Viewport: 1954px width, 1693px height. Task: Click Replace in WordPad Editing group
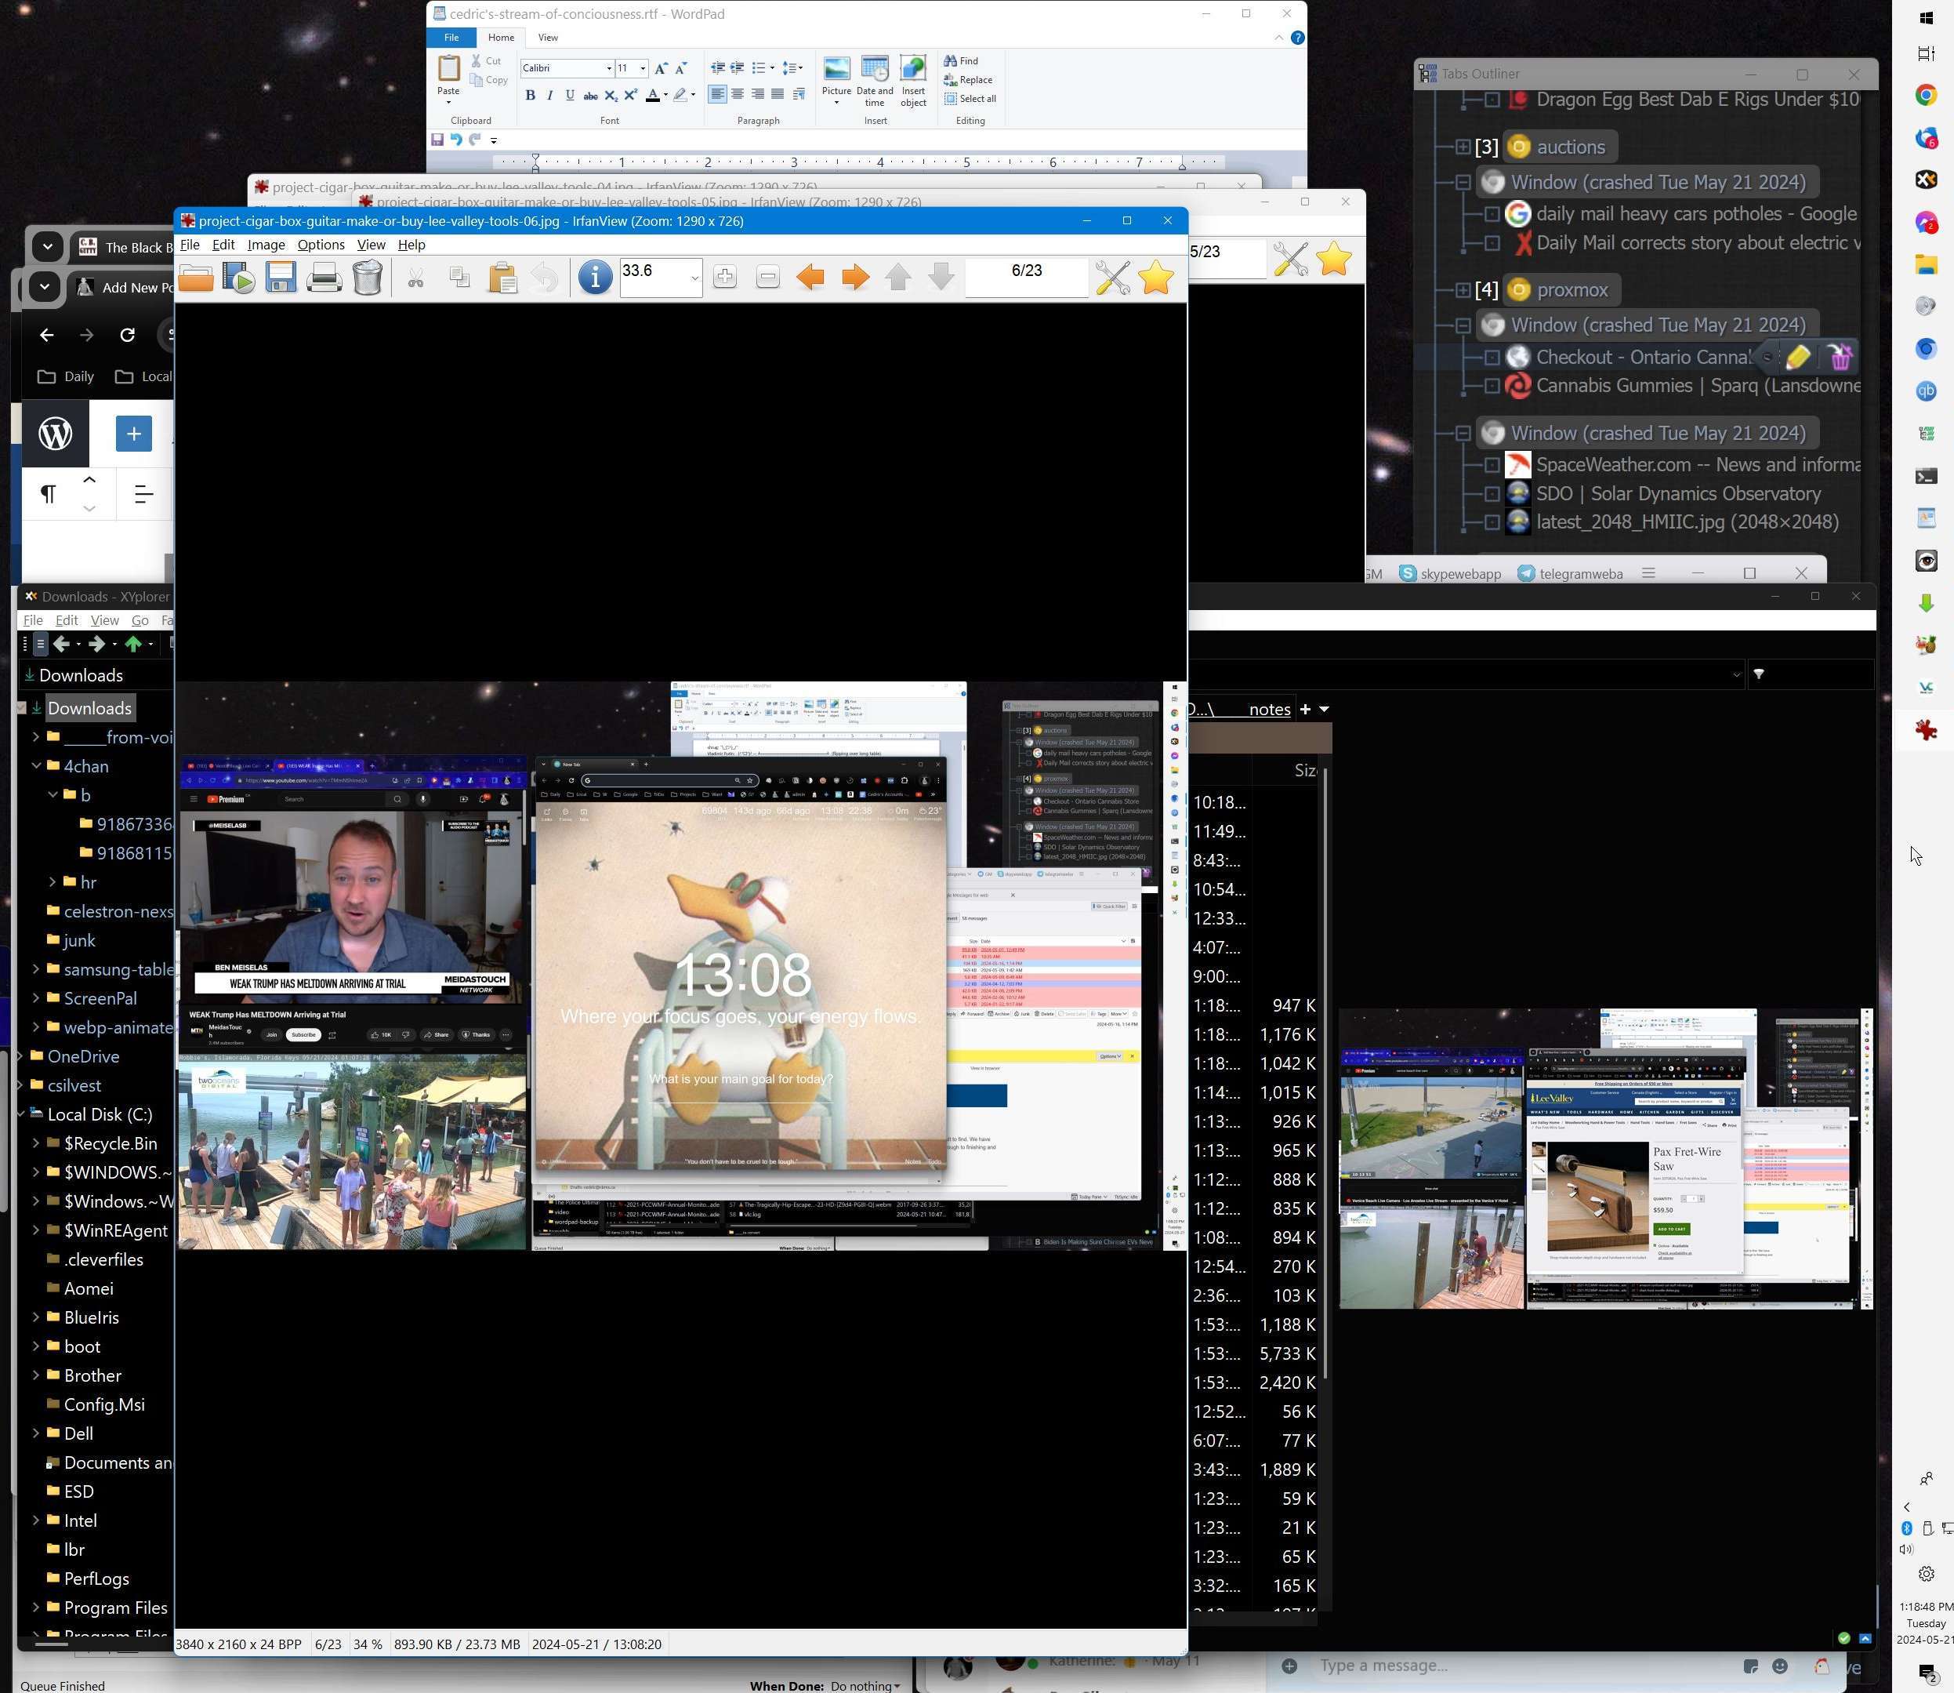point(974,79)
